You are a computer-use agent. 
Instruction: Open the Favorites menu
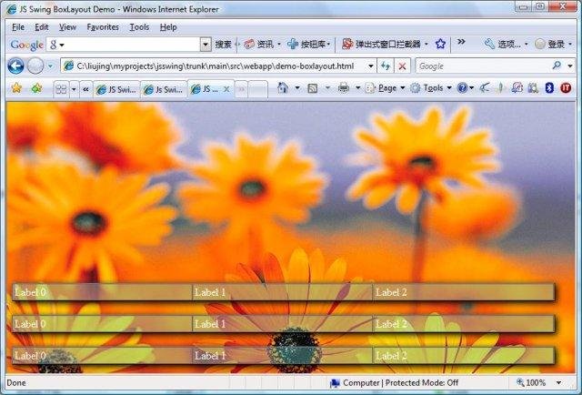(x=103, y=27)
